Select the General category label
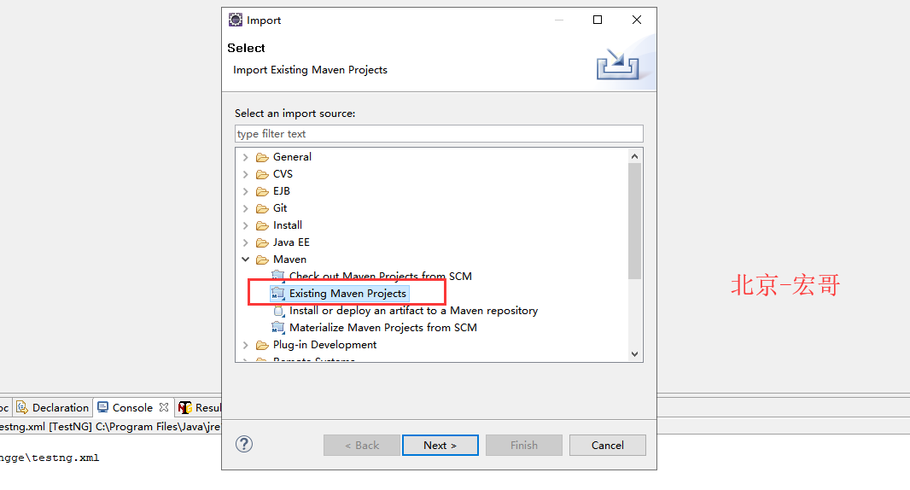Screen dimensions: 910x490 point(292,157)
